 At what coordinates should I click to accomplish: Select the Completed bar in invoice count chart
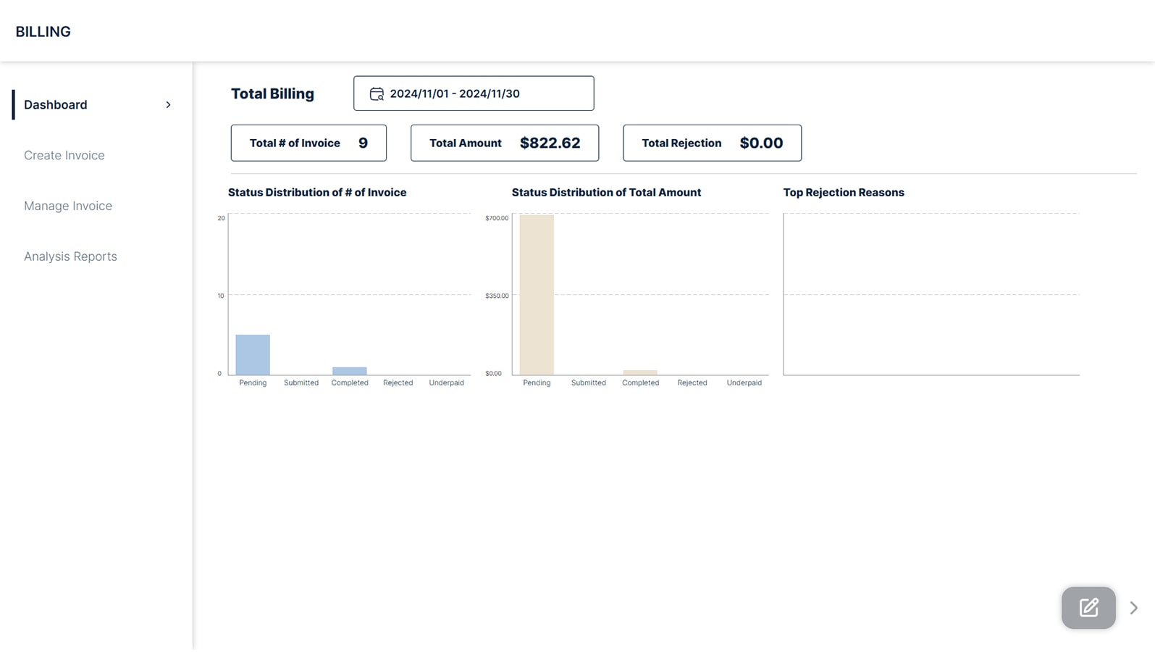[350, 371]
